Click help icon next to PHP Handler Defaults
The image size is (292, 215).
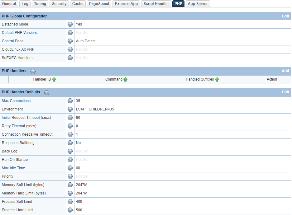coord(46,92)
